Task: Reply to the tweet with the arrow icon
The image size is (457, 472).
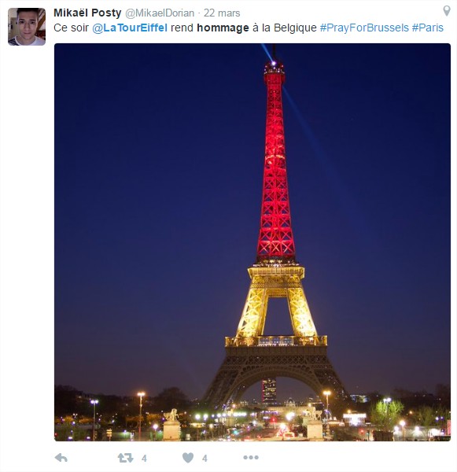Action: (61, 458)
